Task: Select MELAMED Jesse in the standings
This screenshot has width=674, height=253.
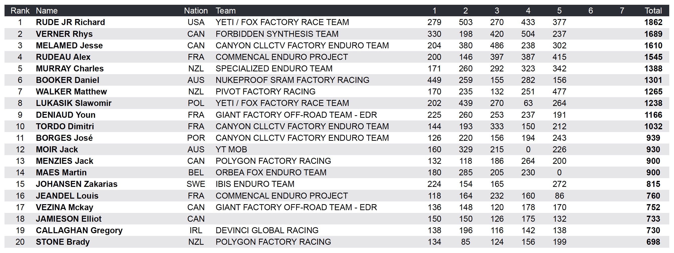Action: click(69, 46)
